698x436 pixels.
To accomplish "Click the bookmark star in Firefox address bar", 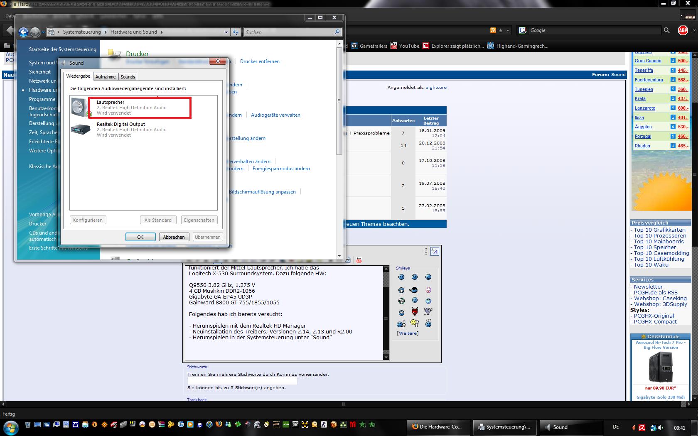I will point(501,30).
